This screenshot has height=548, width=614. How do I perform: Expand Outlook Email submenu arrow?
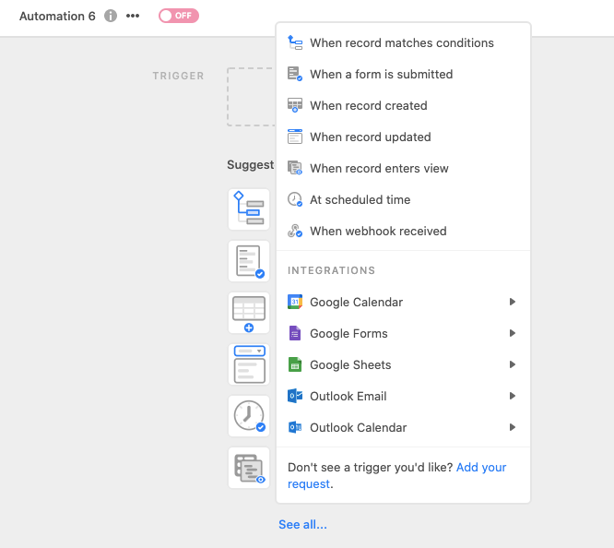[x=513, y=396]
